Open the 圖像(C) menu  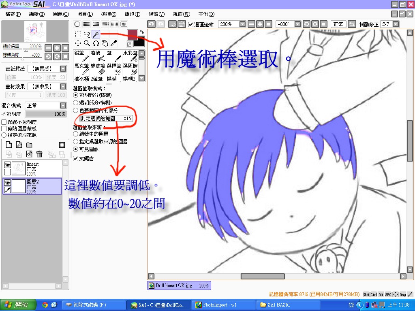[61, 14]
